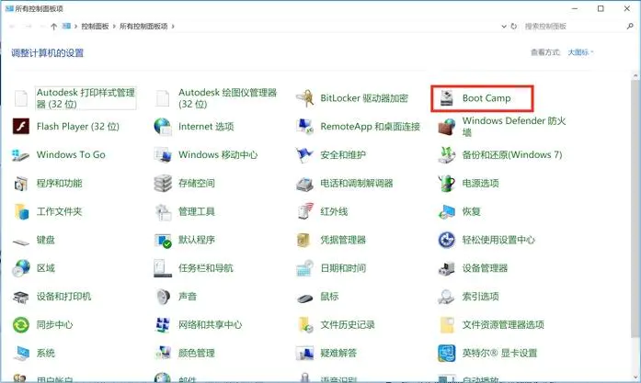Click the Windows To Go text label
The height and width of the screenshot is (383, 641).
[71, 154]
